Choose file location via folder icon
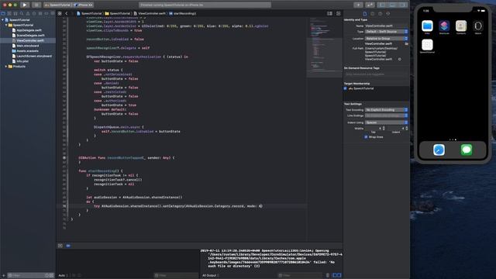This screenshot has width=496, height=279. (406, 43)
